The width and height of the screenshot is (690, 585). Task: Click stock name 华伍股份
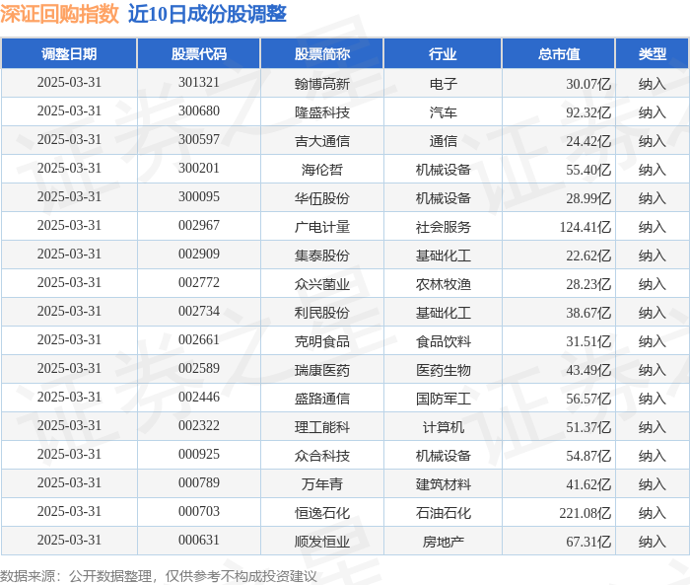pyautogui.click(x=322, y=198)
